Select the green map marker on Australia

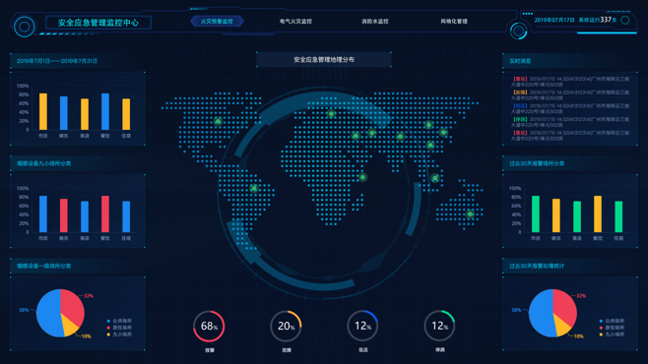(x=470, y=213)
